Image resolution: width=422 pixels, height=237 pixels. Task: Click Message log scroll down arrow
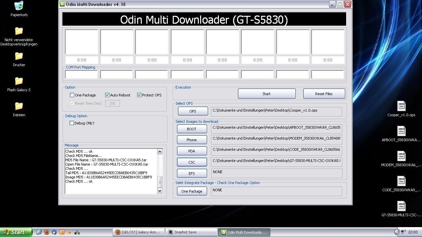(x=160, y=191)
